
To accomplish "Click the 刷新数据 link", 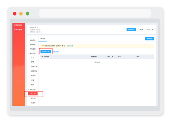I will [56, 52].
